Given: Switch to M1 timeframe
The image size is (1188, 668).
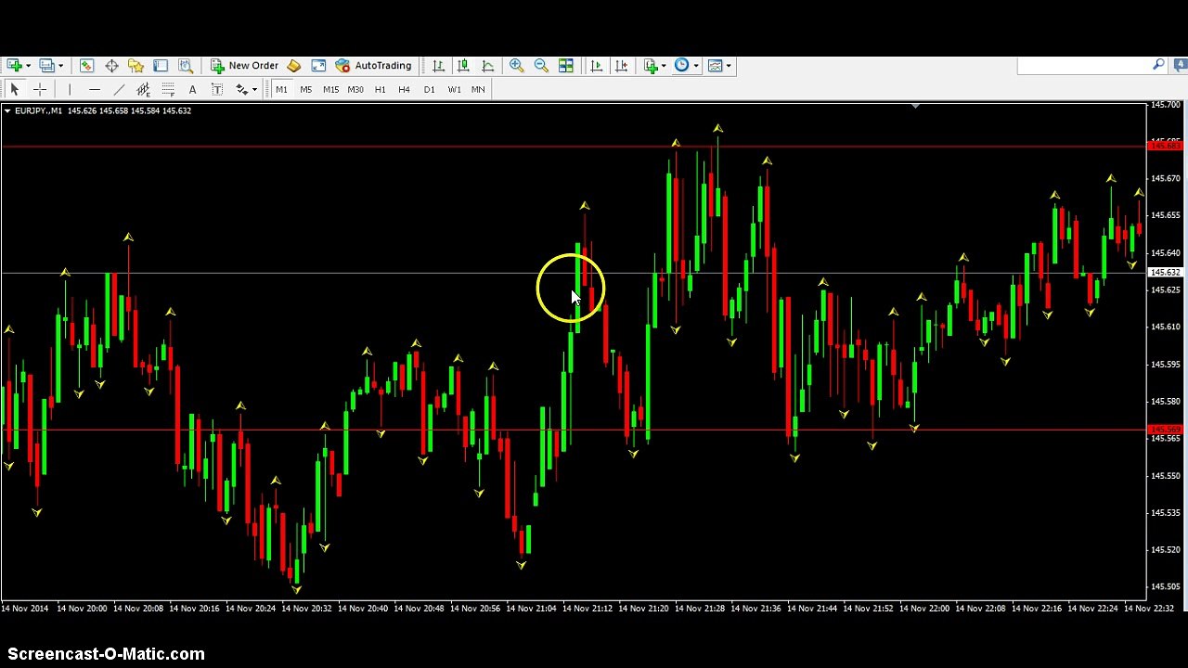Looking at the screenshot, I should tap(281, 89).
